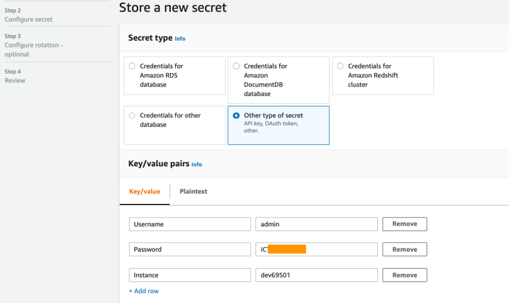This screenshot has height=303, width=510.
Task: Switch to the Key/value tab
Action: [145, 191]
